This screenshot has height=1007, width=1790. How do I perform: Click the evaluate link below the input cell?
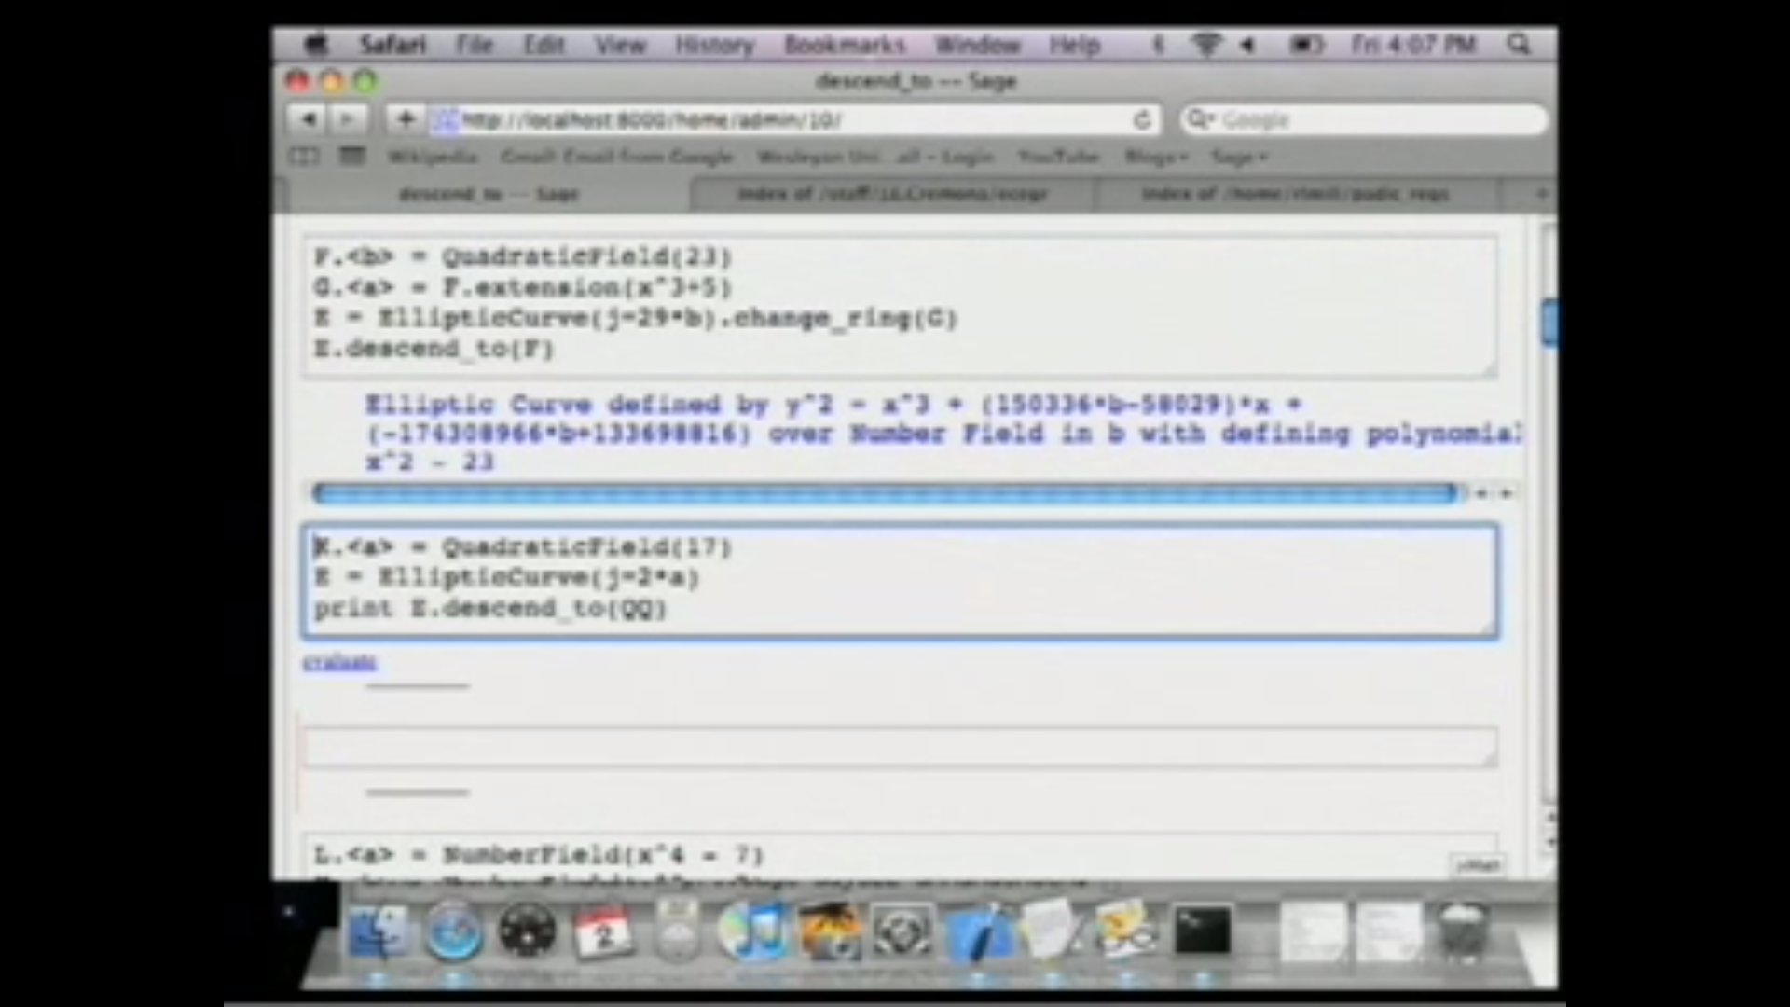coord(339,662)
